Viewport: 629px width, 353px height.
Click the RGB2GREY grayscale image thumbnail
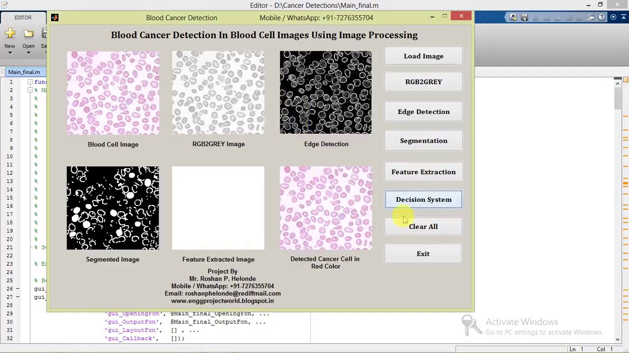(218, 93)
